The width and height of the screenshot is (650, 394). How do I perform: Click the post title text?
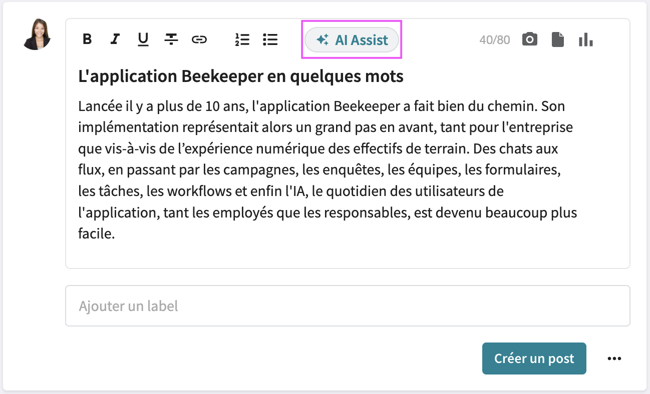(x=240, y=76)
